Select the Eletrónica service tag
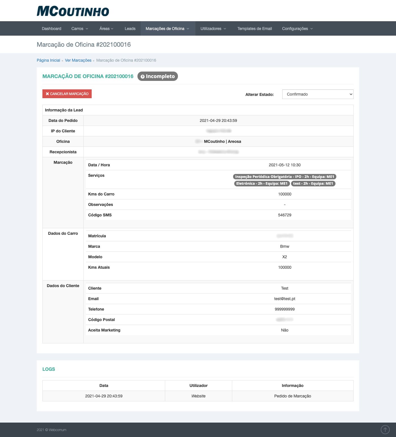The height and width of the screenshot is (437, 396). tap(262, 184)
